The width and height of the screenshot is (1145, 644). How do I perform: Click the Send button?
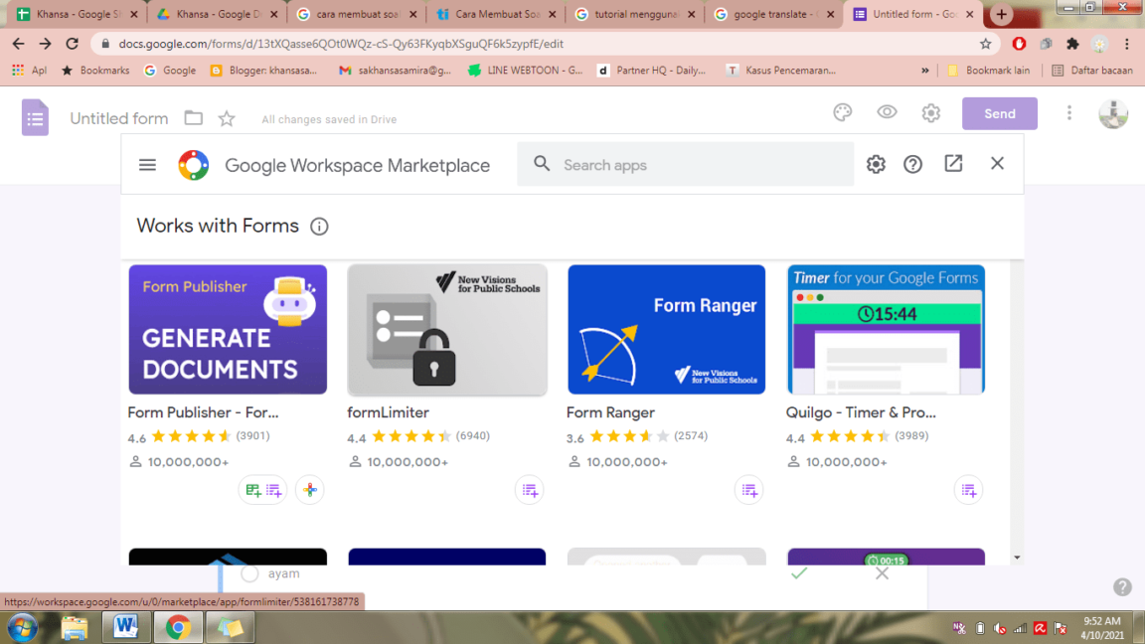coord(999,114)
